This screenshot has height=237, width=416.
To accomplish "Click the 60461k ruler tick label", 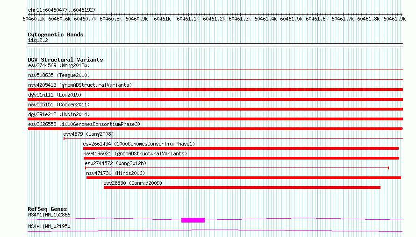I will click(162, 19).
